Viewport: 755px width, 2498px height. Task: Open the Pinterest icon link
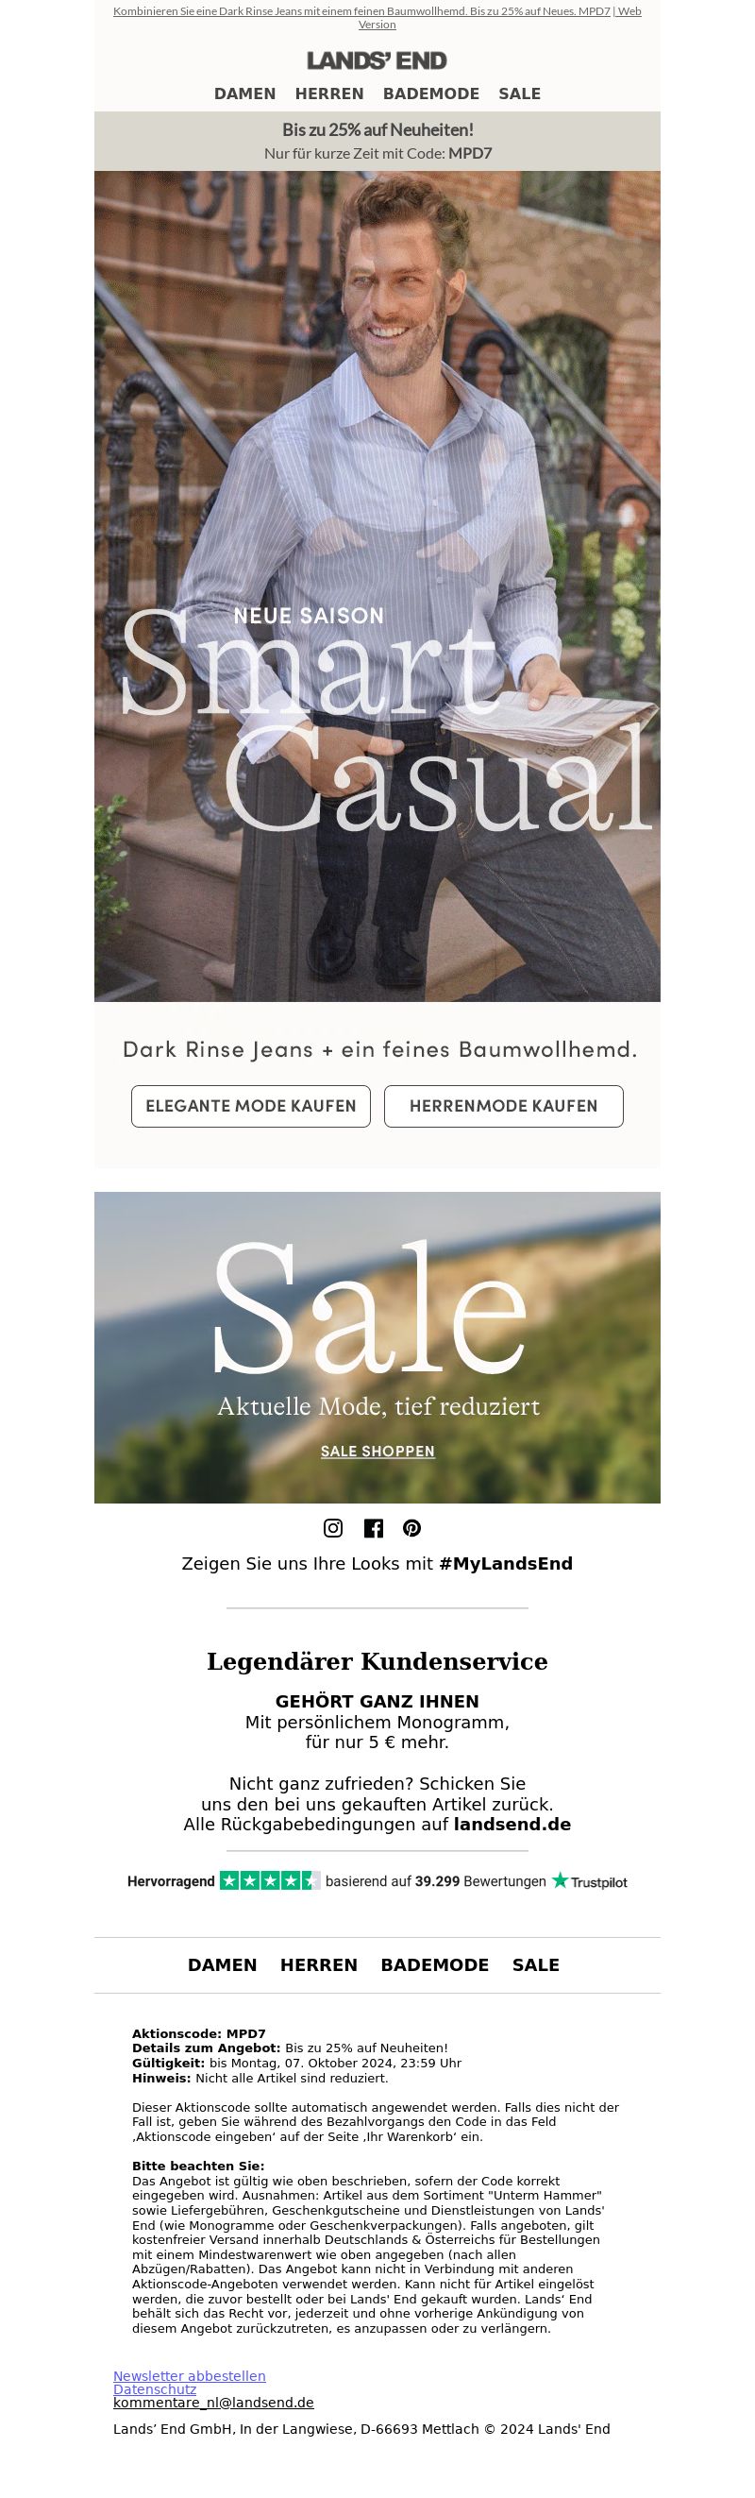click(x=411, y=1527)
